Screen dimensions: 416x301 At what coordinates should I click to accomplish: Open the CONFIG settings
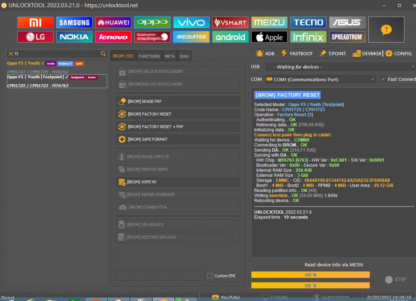398,54
